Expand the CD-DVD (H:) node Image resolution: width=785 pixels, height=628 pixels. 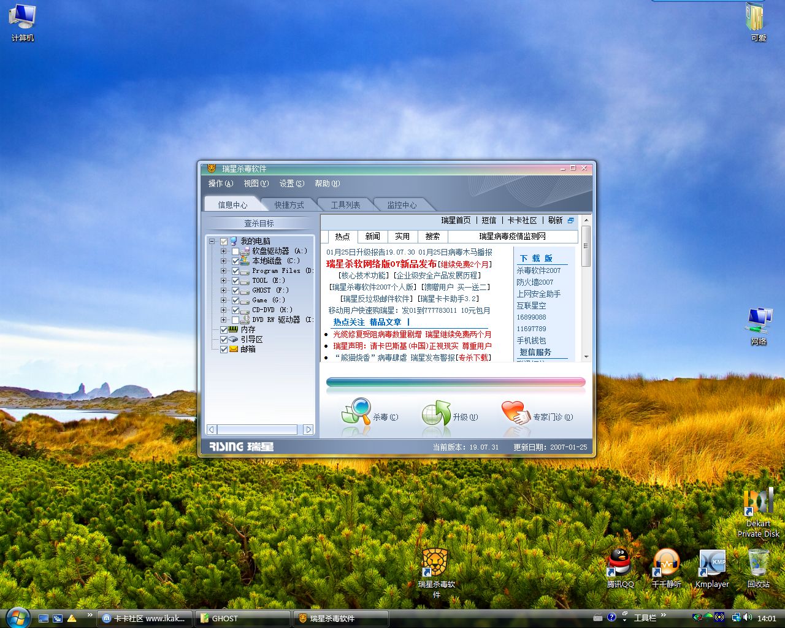(224, 310)
